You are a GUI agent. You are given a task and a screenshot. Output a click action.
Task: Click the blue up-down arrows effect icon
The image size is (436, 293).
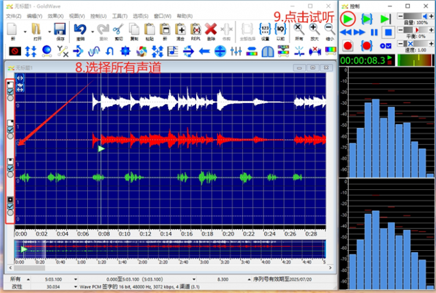point(31,51)
